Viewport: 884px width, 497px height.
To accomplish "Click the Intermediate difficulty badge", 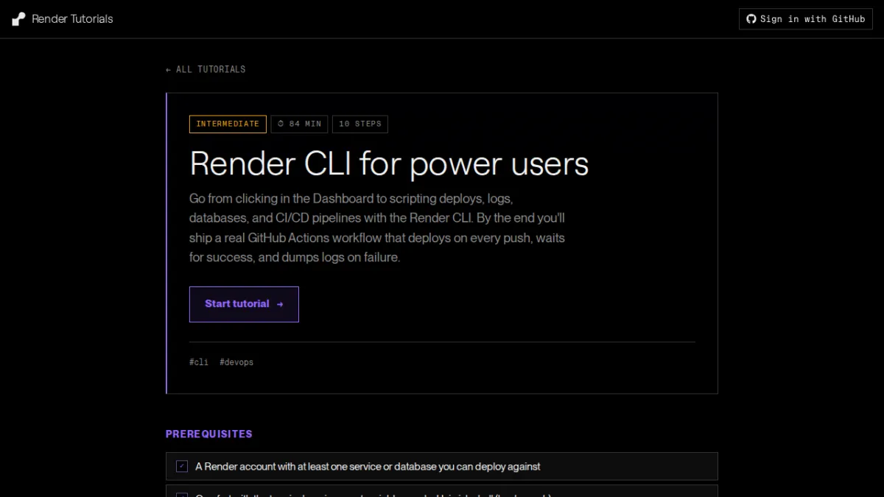I will [228, 124].
